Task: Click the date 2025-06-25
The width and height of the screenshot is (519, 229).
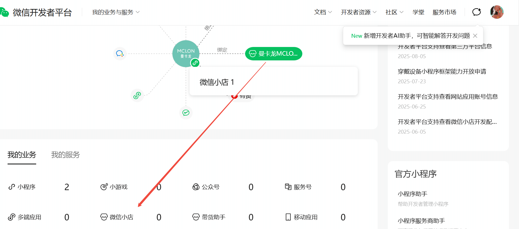Action: coord(412,107)
